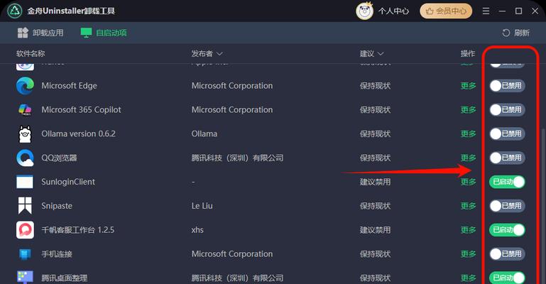The image size is (546, 284).
Task: Click the 自启动项 monitor icon
Action: (x=86, y=33)
